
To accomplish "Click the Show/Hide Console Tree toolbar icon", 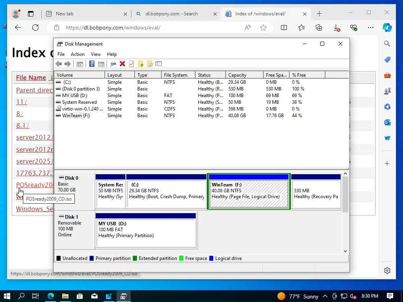I will [79, 64].
